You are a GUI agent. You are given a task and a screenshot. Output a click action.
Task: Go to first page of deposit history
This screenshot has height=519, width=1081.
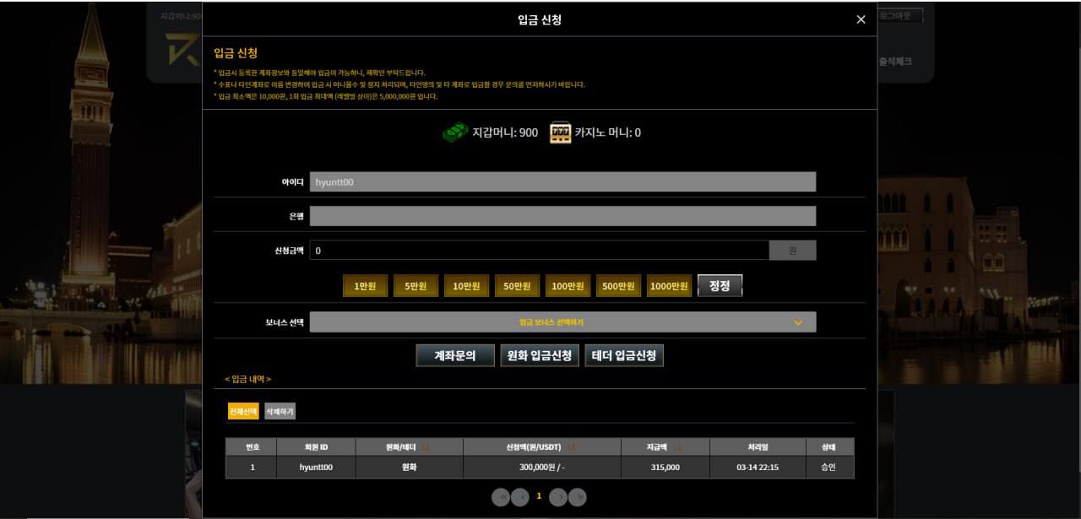point(502,497)
